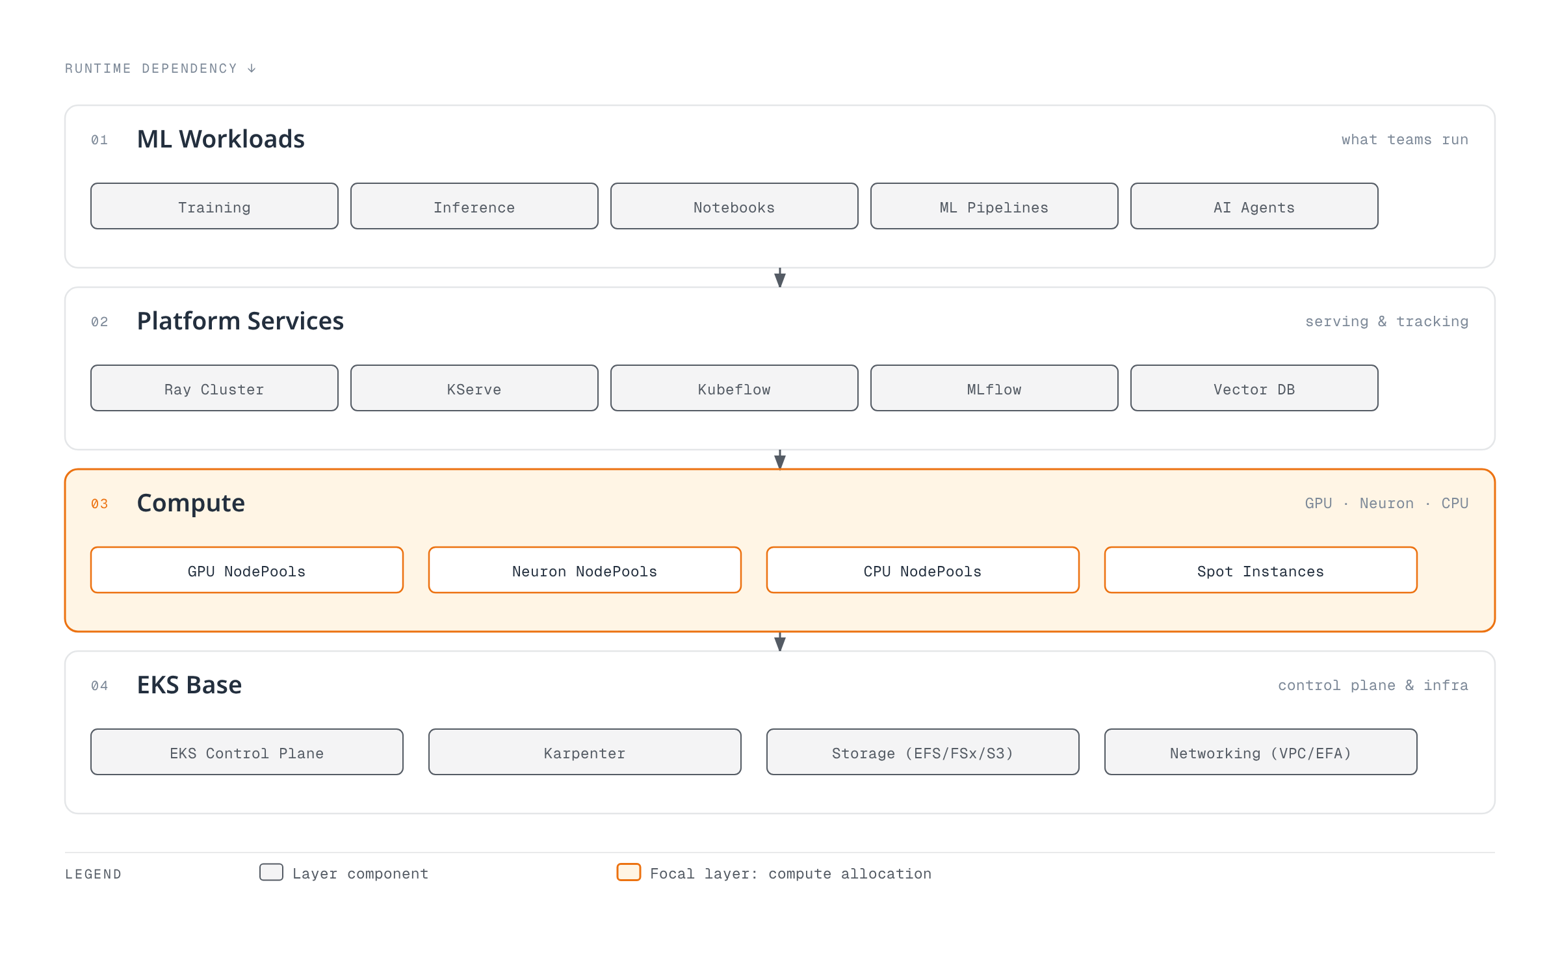Screen dimensions: 1560x976
Task: Click layer number 02
Action: tap(99, 322)
